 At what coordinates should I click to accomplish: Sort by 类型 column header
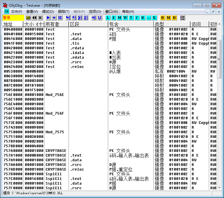coord(172,24)
